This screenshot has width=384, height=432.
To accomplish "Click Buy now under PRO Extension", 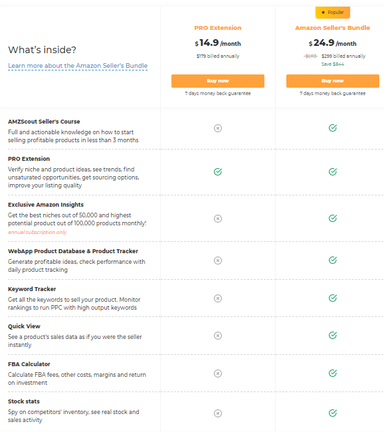I will pos(218,81).
